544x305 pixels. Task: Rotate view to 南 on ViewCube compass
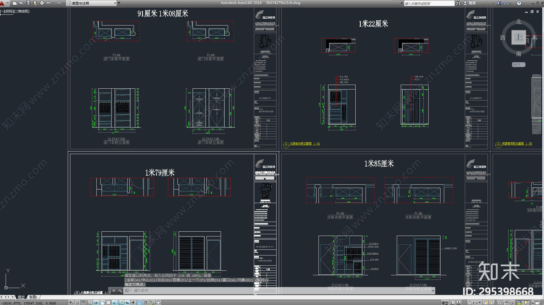[518, 54]
